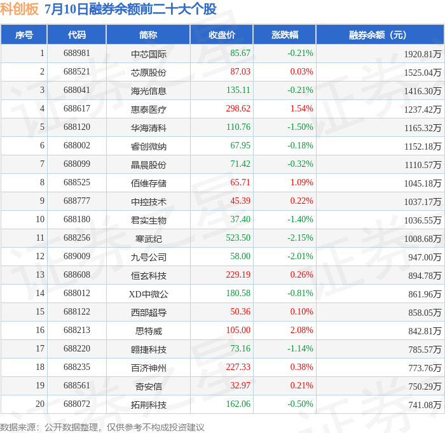Screen dimensions: 445x433
Task: Select stock name 海光信息
Action: [148, 91]
